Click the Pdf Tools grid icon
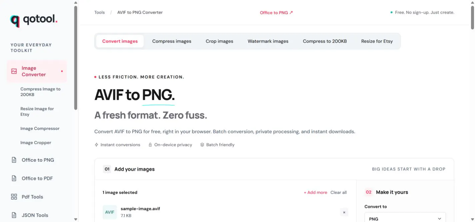This screenshot has height=222, width=475. (14, 197)
